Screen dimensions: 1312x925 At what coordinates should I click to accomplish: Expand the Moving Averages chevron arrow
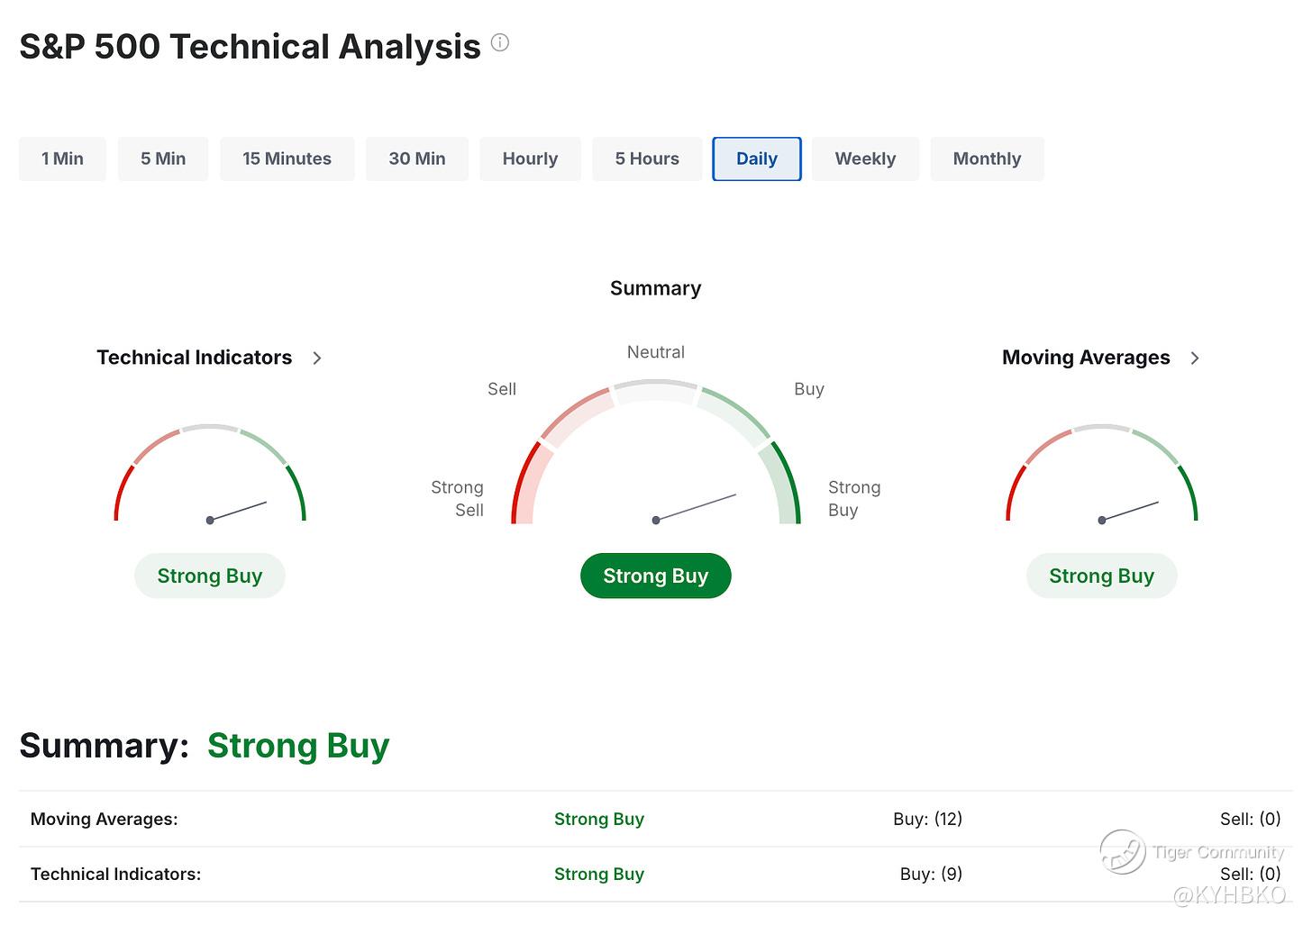(1195, 358)
